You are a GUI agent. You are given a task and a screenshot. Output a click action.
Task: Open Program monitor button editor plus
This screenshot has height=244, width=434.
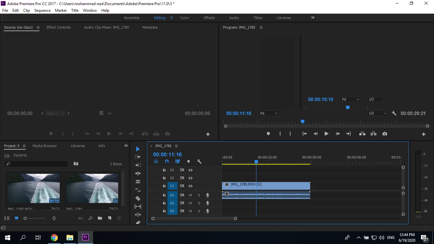coord(424,134)
